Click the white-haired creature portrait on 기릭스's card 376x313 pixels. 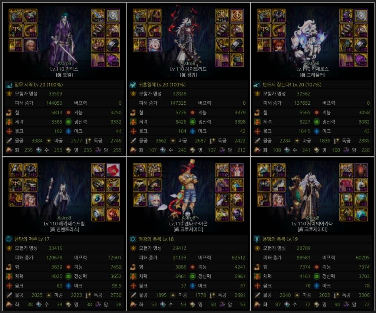click(x=30, y=45)
